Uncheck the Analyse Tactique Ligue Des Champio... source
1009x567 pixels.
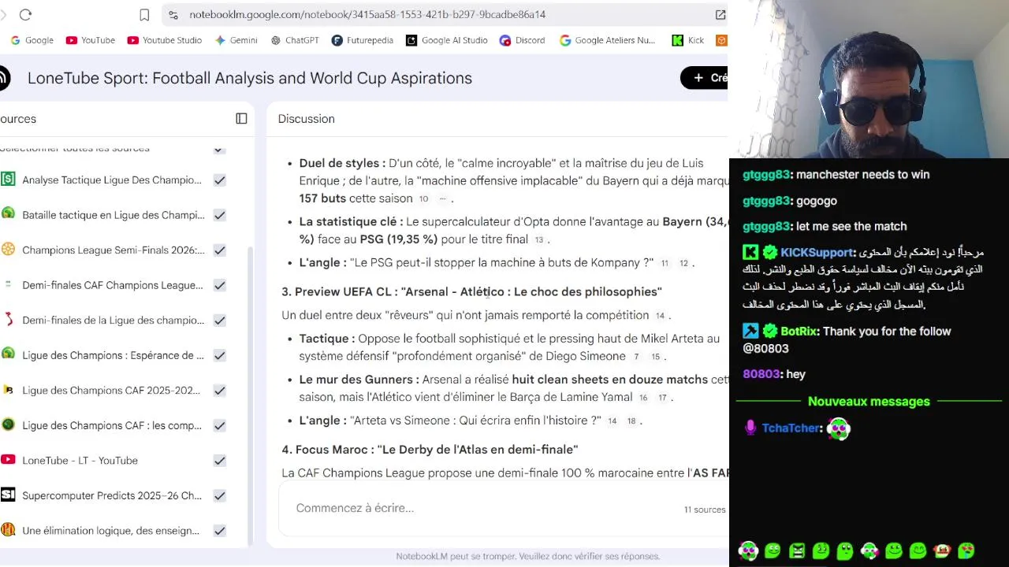tap(219, 180)
